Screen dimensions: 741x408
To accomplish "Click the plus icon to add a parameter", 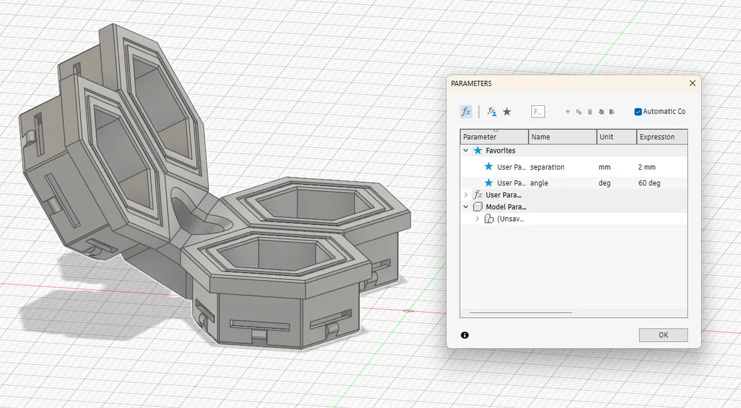I will 568,112.
